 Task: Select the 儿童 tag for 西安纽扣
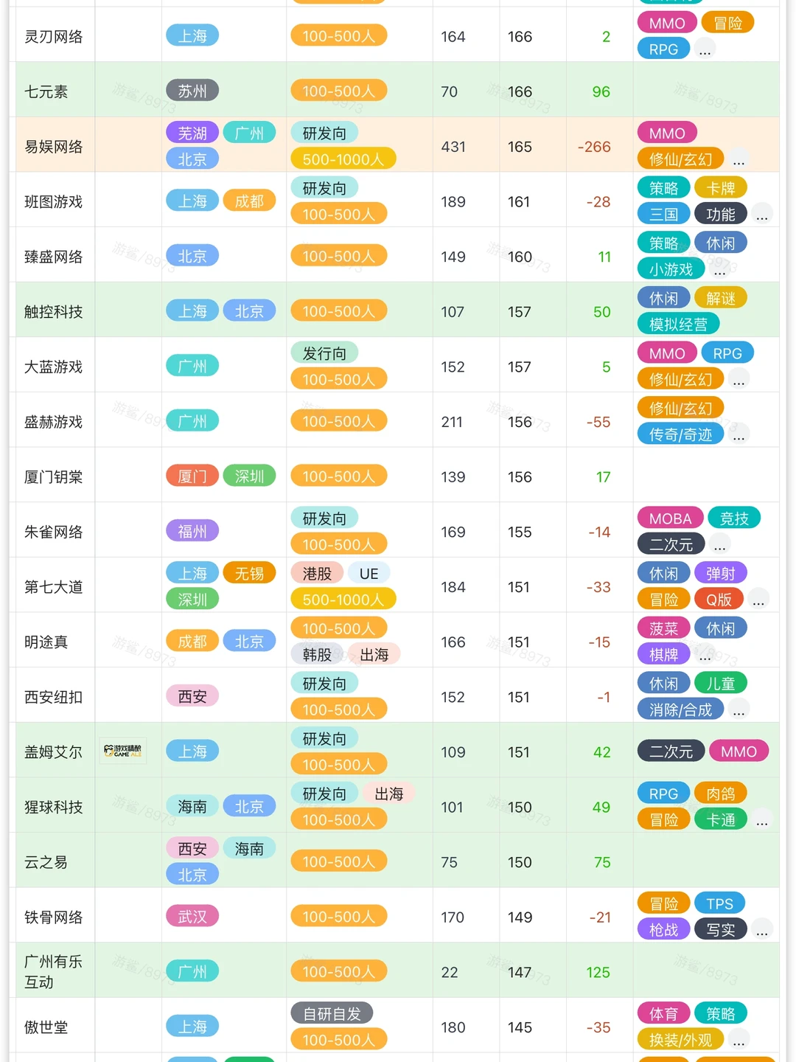click(x=720, y=684)
